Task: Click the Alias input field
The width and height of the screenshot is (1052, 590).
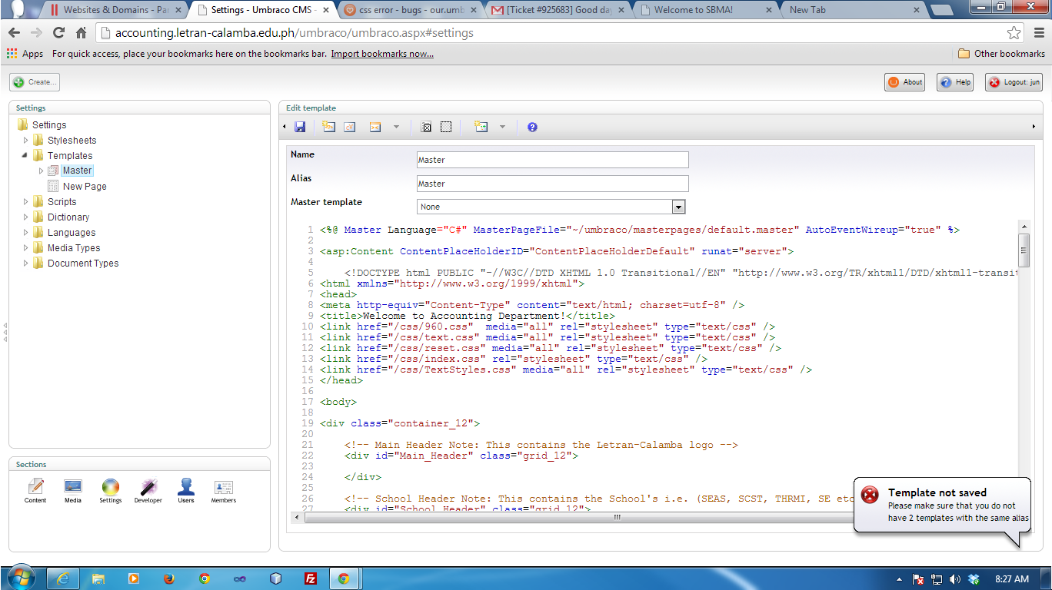Action: 552,184
